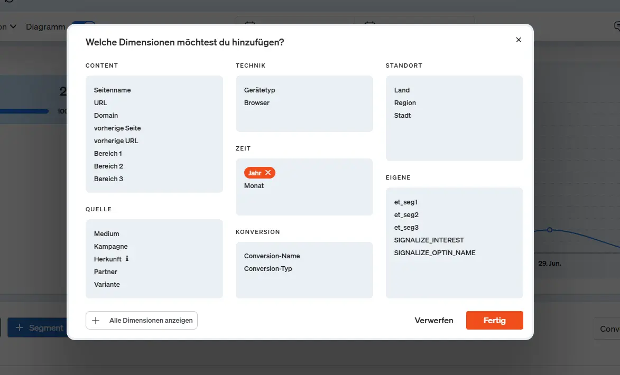Choose the vorherige URL dimension
620x375 pixels.
pos(116,140)
